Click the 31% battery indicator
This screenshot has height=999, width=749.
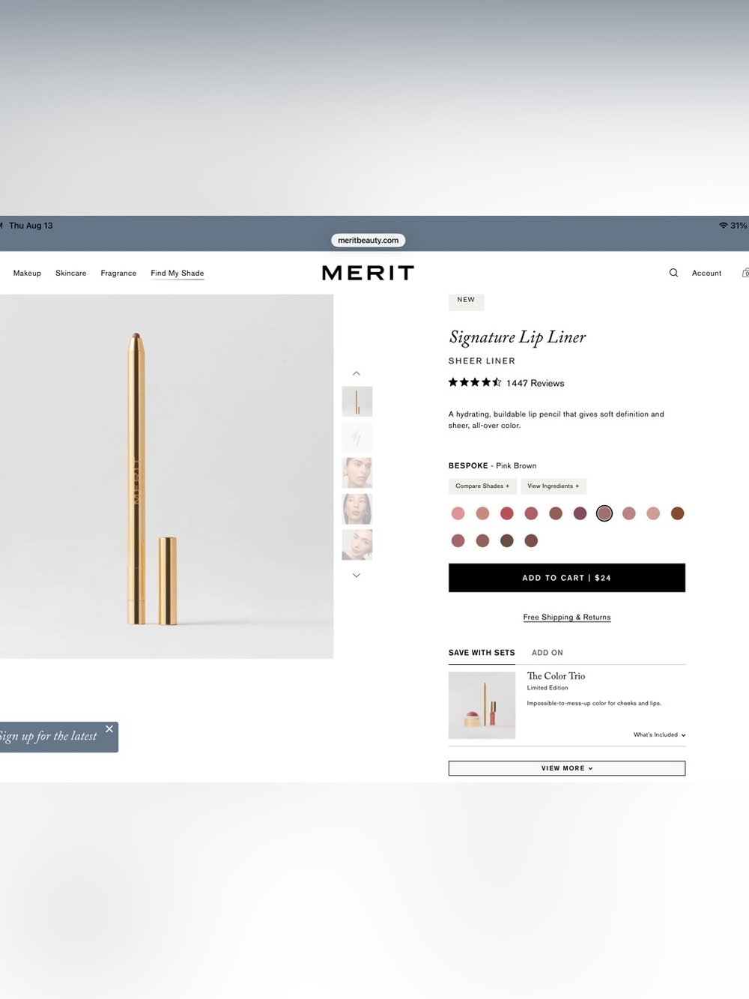[739, 226]
